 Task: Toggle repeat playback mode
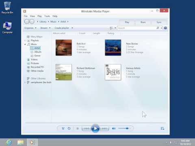coord(69,128)
